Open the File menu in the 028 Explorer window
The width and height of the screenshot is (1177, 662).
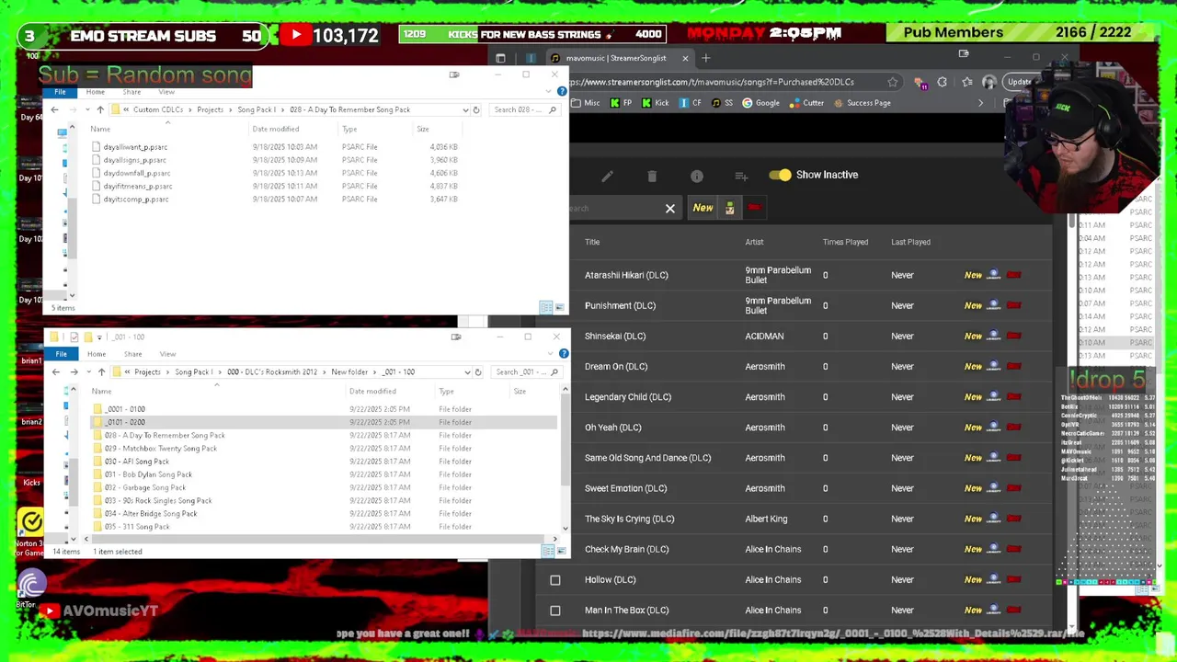tap(60, 92)
